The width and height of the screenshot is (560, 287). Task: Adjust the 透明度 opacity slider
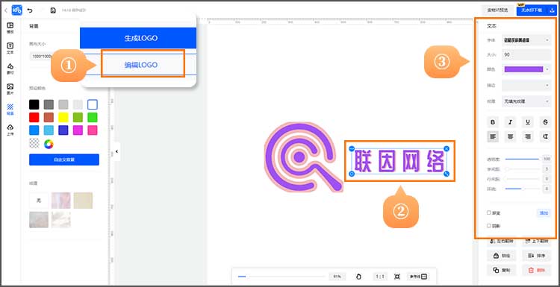[x=522, y=159]
